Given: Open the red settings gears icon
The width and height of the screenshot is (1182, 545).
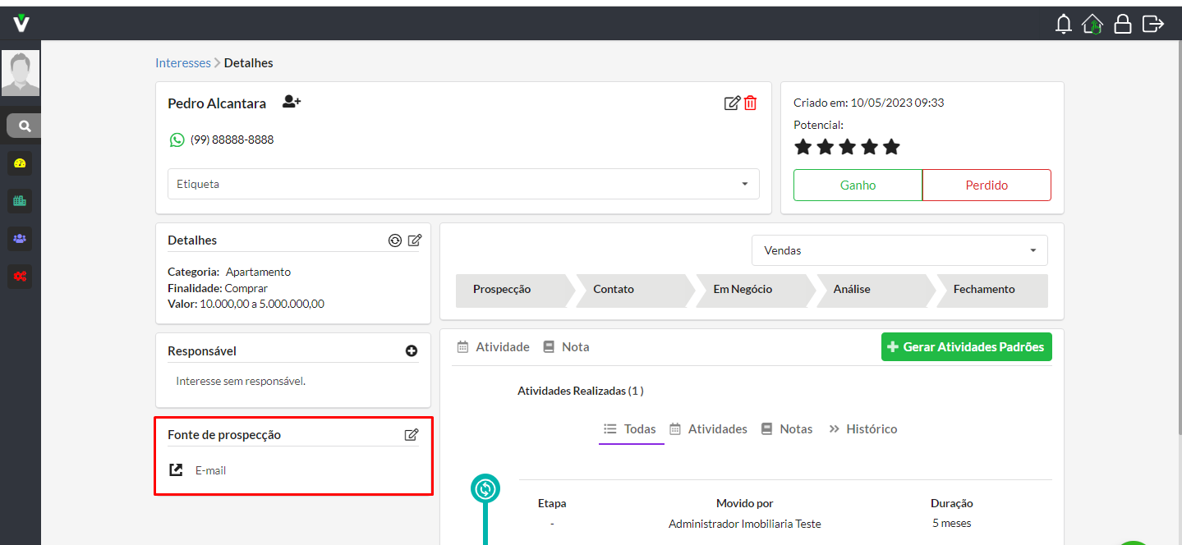Looking at the screenshot, I should coord(21,276).
